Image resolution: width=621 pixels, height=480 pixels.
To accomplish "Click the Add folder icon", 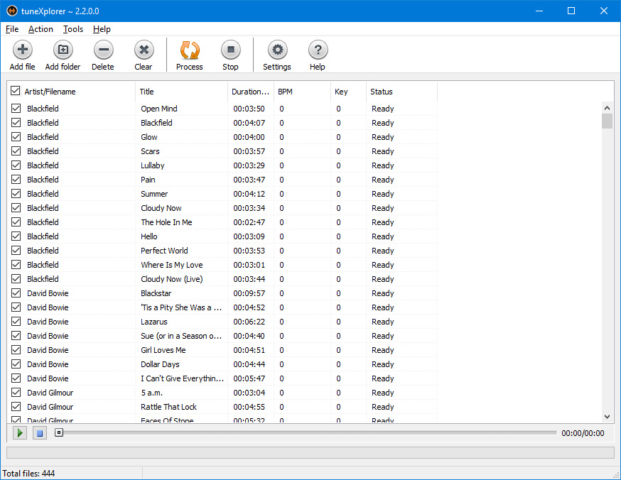I will (x=63, y=50).
